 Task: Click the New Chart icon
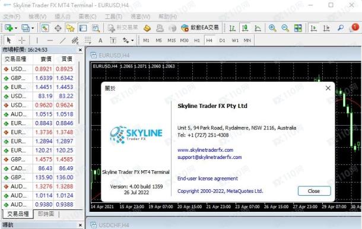coord(9,28)
